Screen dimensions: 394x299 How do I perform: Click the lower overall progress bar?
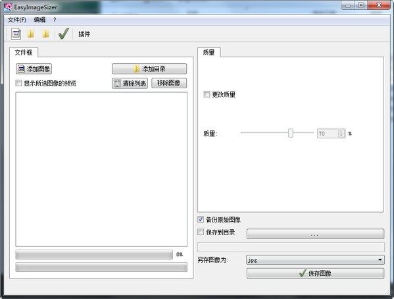[x=101, y=267]
